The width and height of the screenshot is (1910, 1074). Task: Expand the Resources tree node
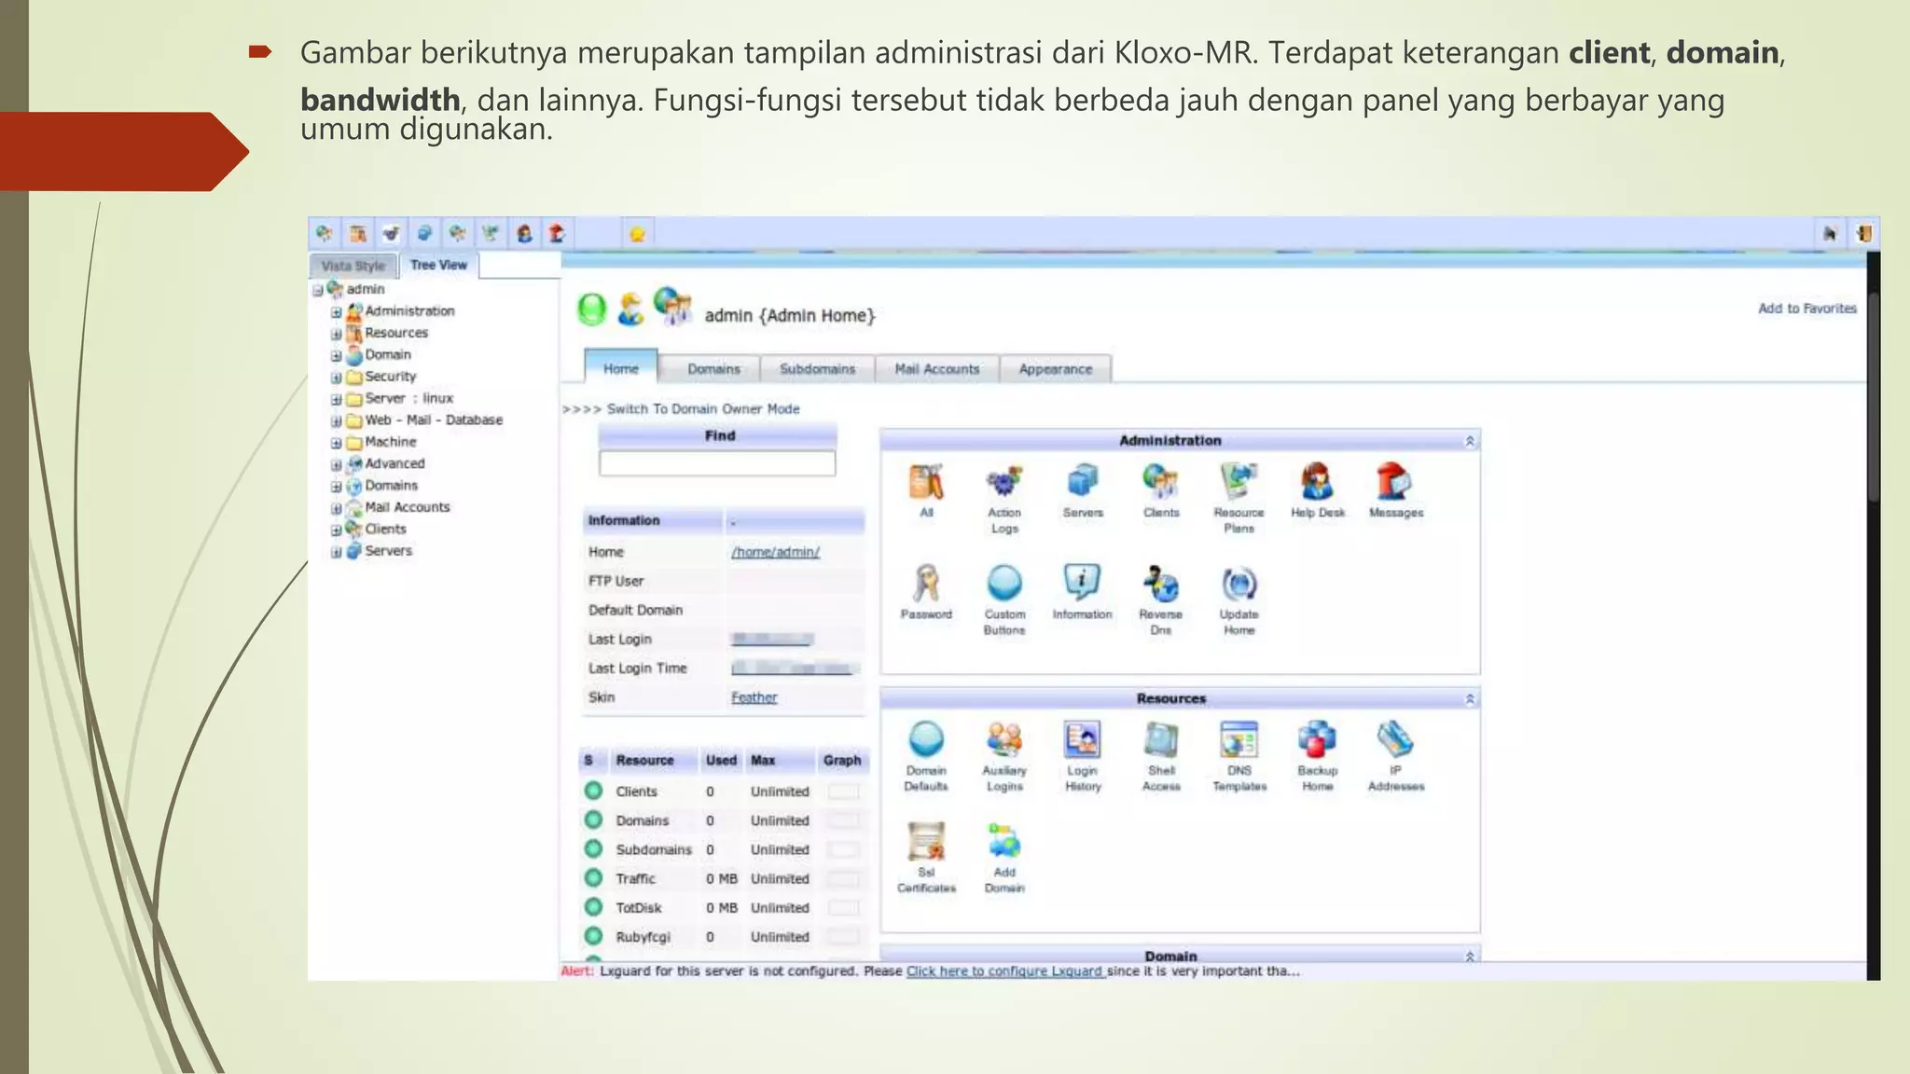(336, 334)
